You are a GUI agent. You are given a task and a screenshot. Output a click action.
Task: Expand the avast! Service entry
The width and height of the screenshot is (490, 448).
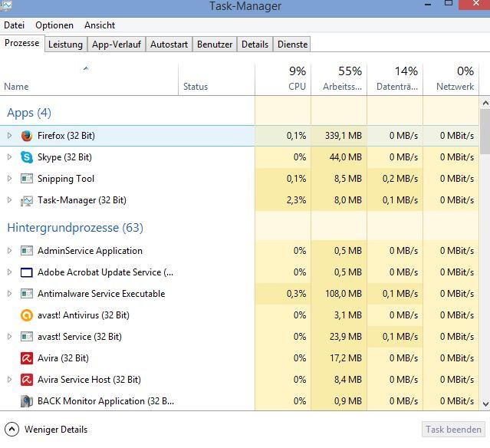(9, 337)
